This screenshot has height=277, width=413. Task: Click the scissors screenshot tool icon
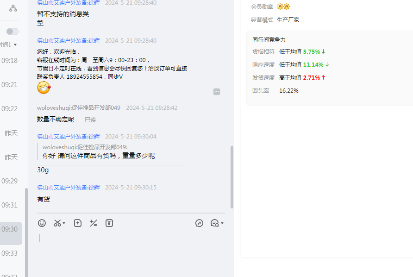tap(57, 223)
